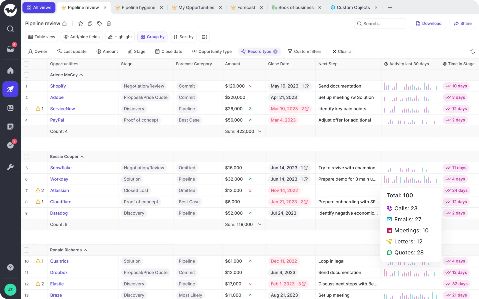Switch to the Forecast tab

[246, 8]
